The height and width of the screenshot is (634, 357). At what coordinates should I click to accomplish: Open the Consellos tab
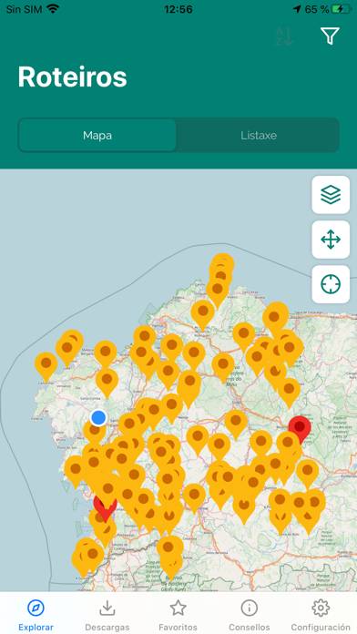point(250,616)
